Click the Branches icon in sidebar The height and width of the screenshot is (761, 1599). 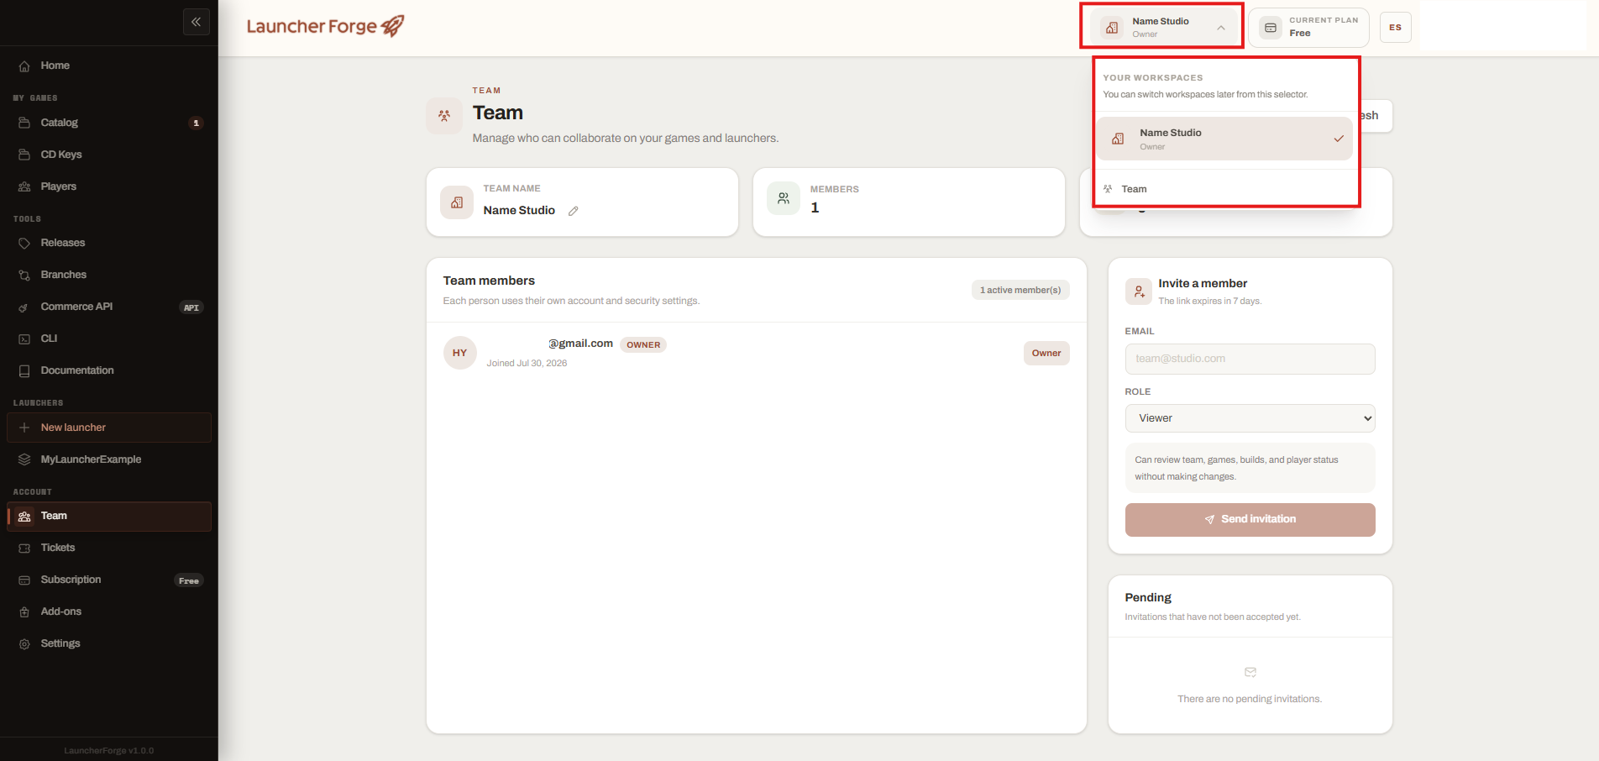[x=24, y=275]
